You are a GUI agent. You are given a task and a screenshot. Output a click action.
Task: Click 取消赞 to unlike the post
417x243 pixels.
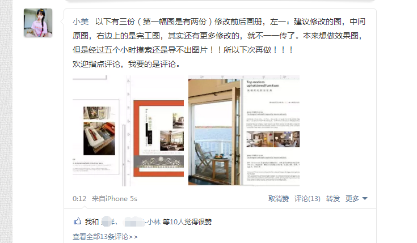[279, 199]
